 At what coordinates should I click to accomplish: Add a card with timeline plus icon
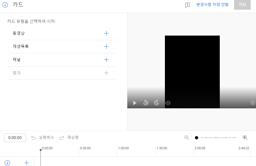point(26,163)
